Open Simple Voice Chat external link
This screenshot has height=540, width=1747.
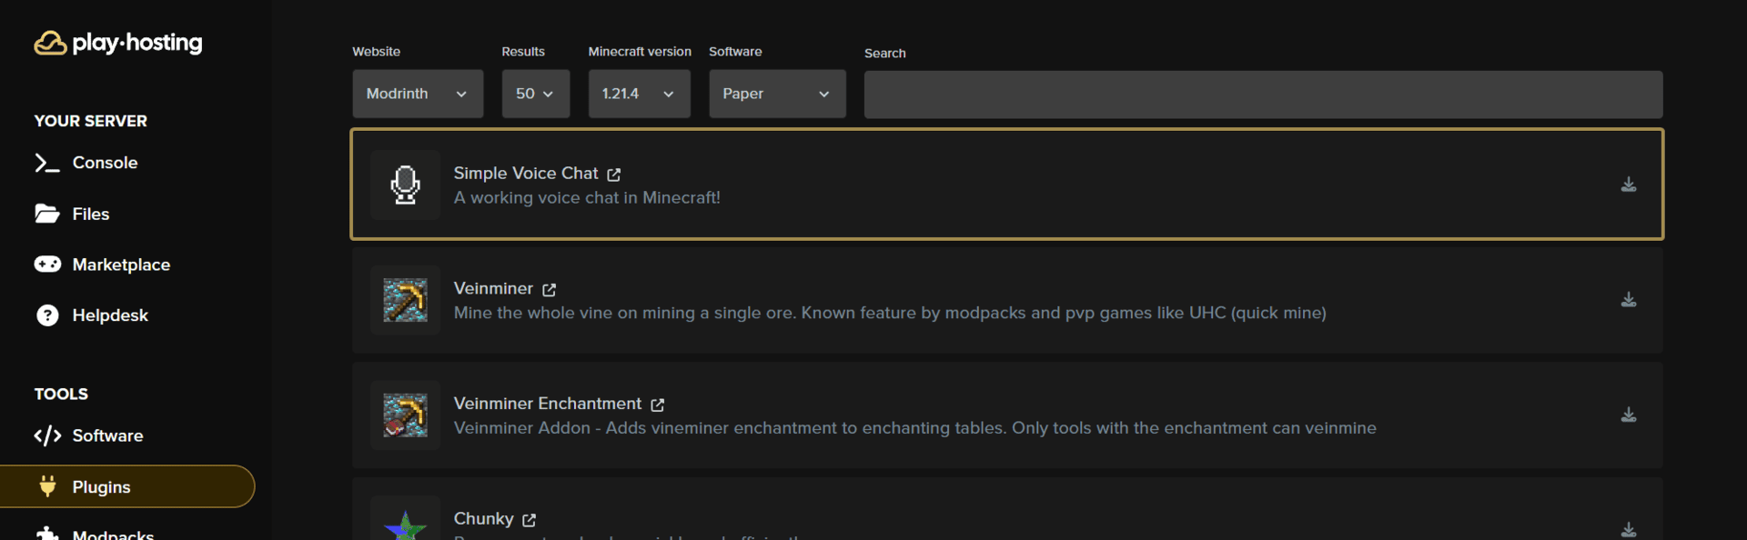[614, 175]
